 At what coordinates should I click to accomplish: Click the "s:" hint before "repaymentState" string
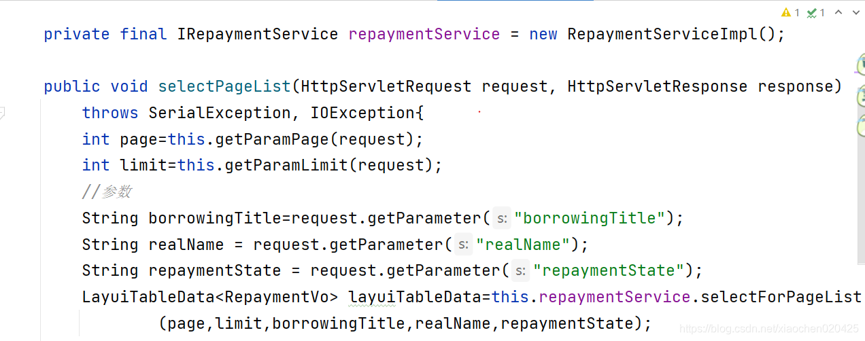tap(520, 271)
